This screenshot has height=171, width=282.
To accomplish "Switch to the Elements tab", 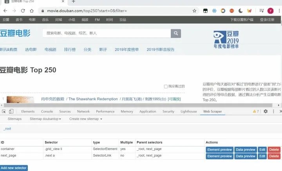I will [x=28, y=111].
